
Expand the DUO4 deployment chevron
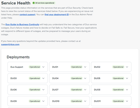pyautogui.click(x=85, y=78)
